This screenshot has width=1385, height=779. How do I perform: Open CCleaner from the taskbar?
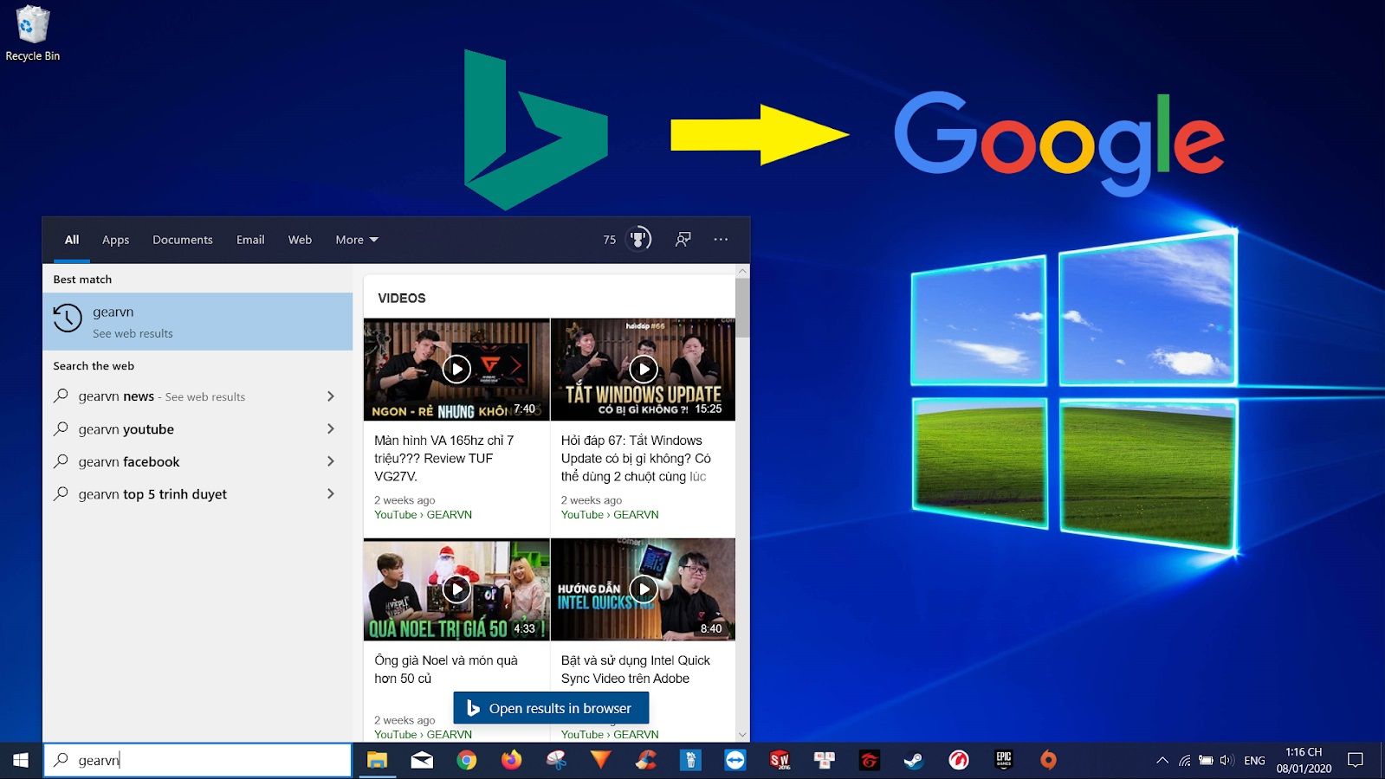click(645, 760)
